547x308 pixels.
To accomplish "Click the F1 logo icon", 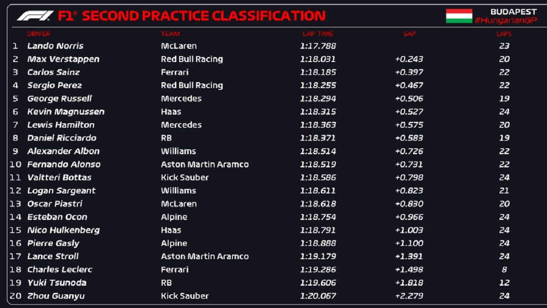I will [x=35, y=16].
